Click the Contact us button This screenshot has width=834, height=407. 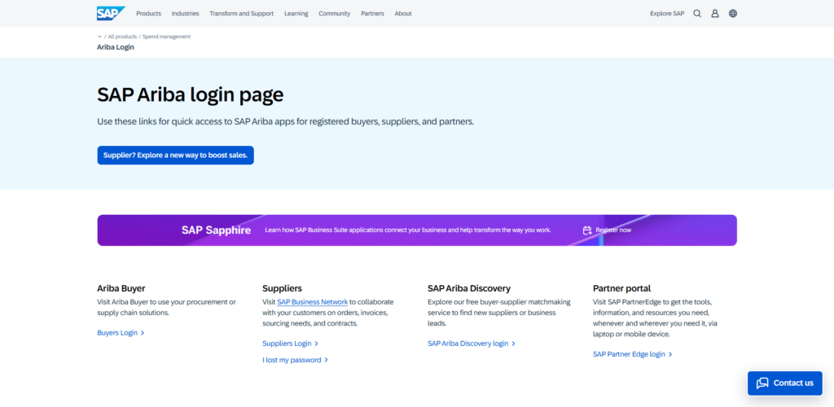(x=784, y=383)
